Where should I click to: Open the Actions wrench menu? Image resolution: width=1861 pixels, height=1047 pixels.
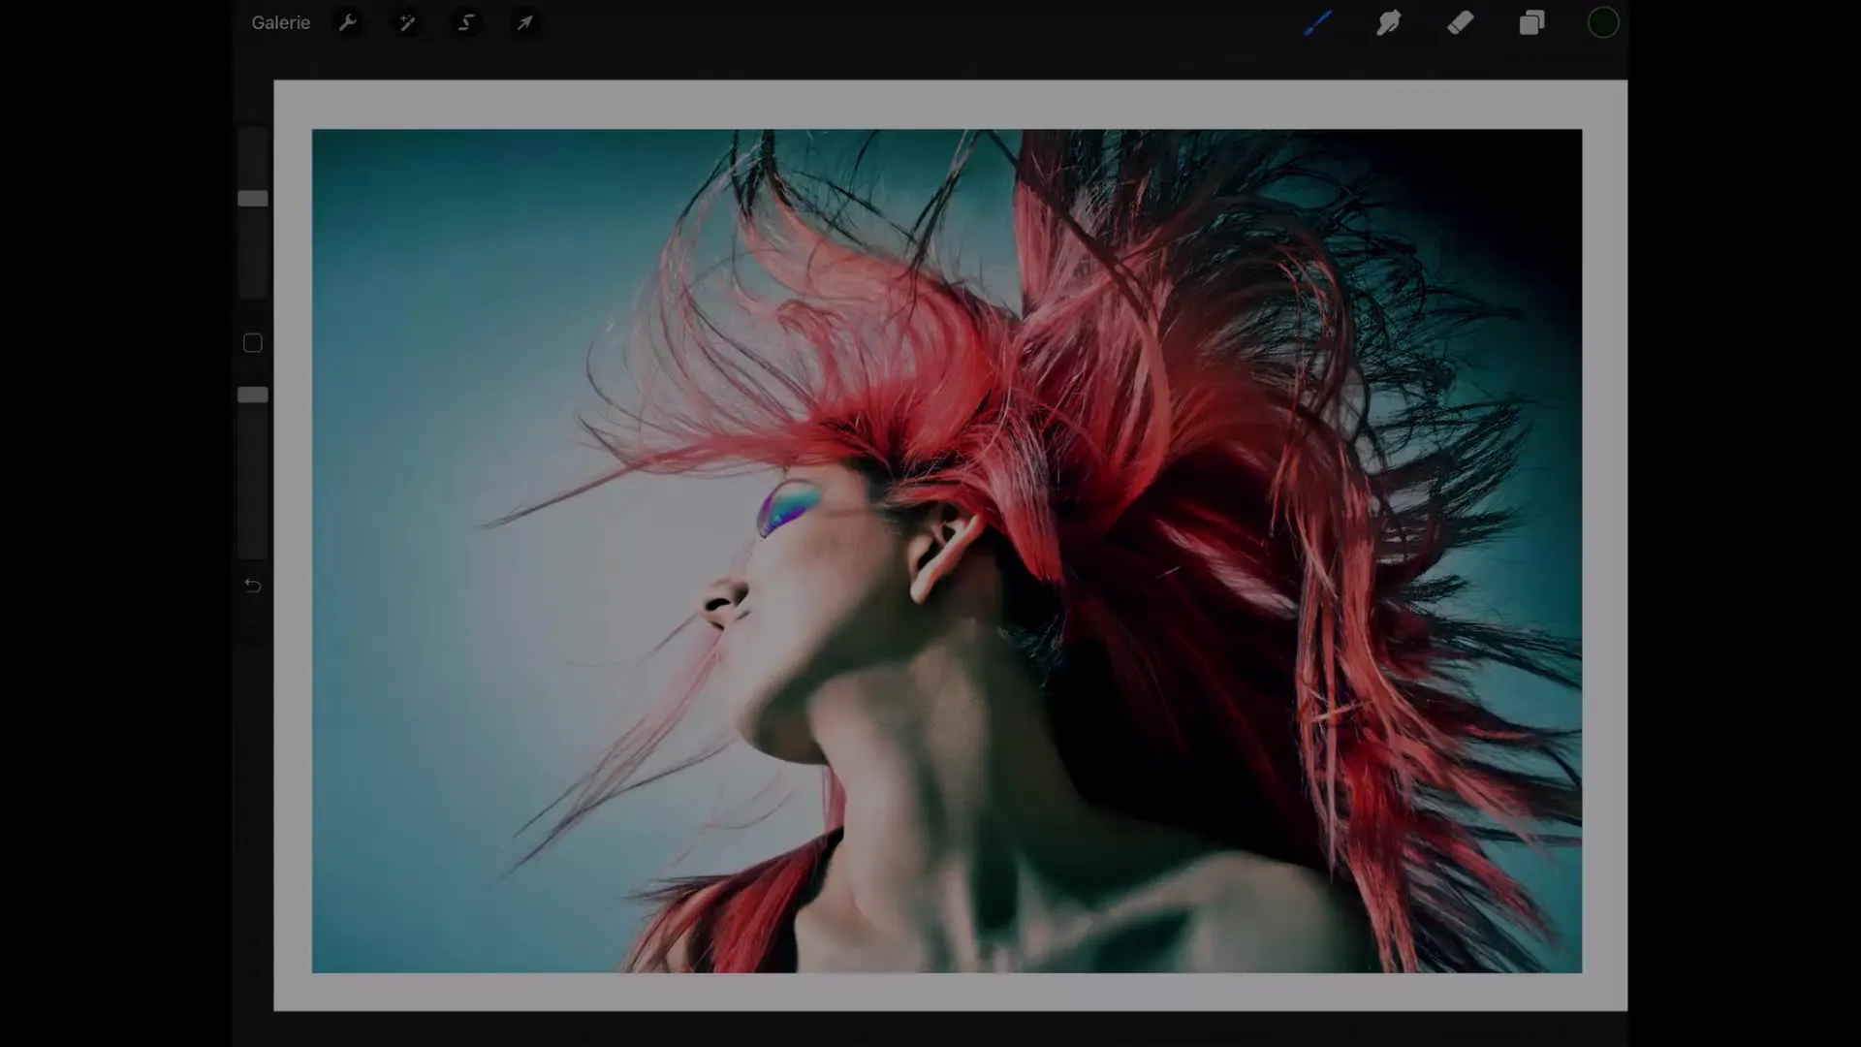(x=348, y=22)
